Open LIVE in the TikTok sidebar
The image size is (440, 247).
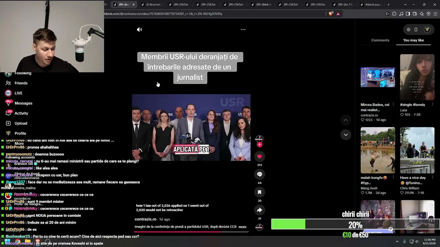(x=19, y=93)
